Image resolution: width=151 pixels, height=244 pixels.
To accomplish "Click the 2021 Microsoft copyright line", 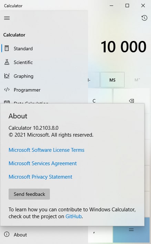I will click(51, 135).
